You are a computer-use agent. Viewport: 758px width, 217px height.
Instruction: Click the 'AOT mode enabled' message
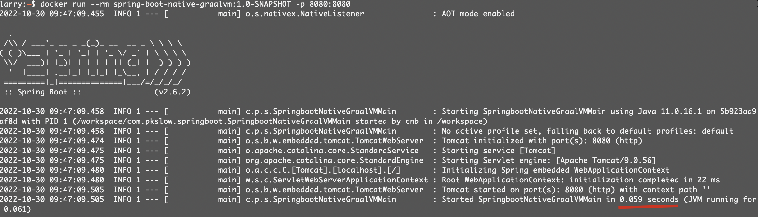coord(478,14)
